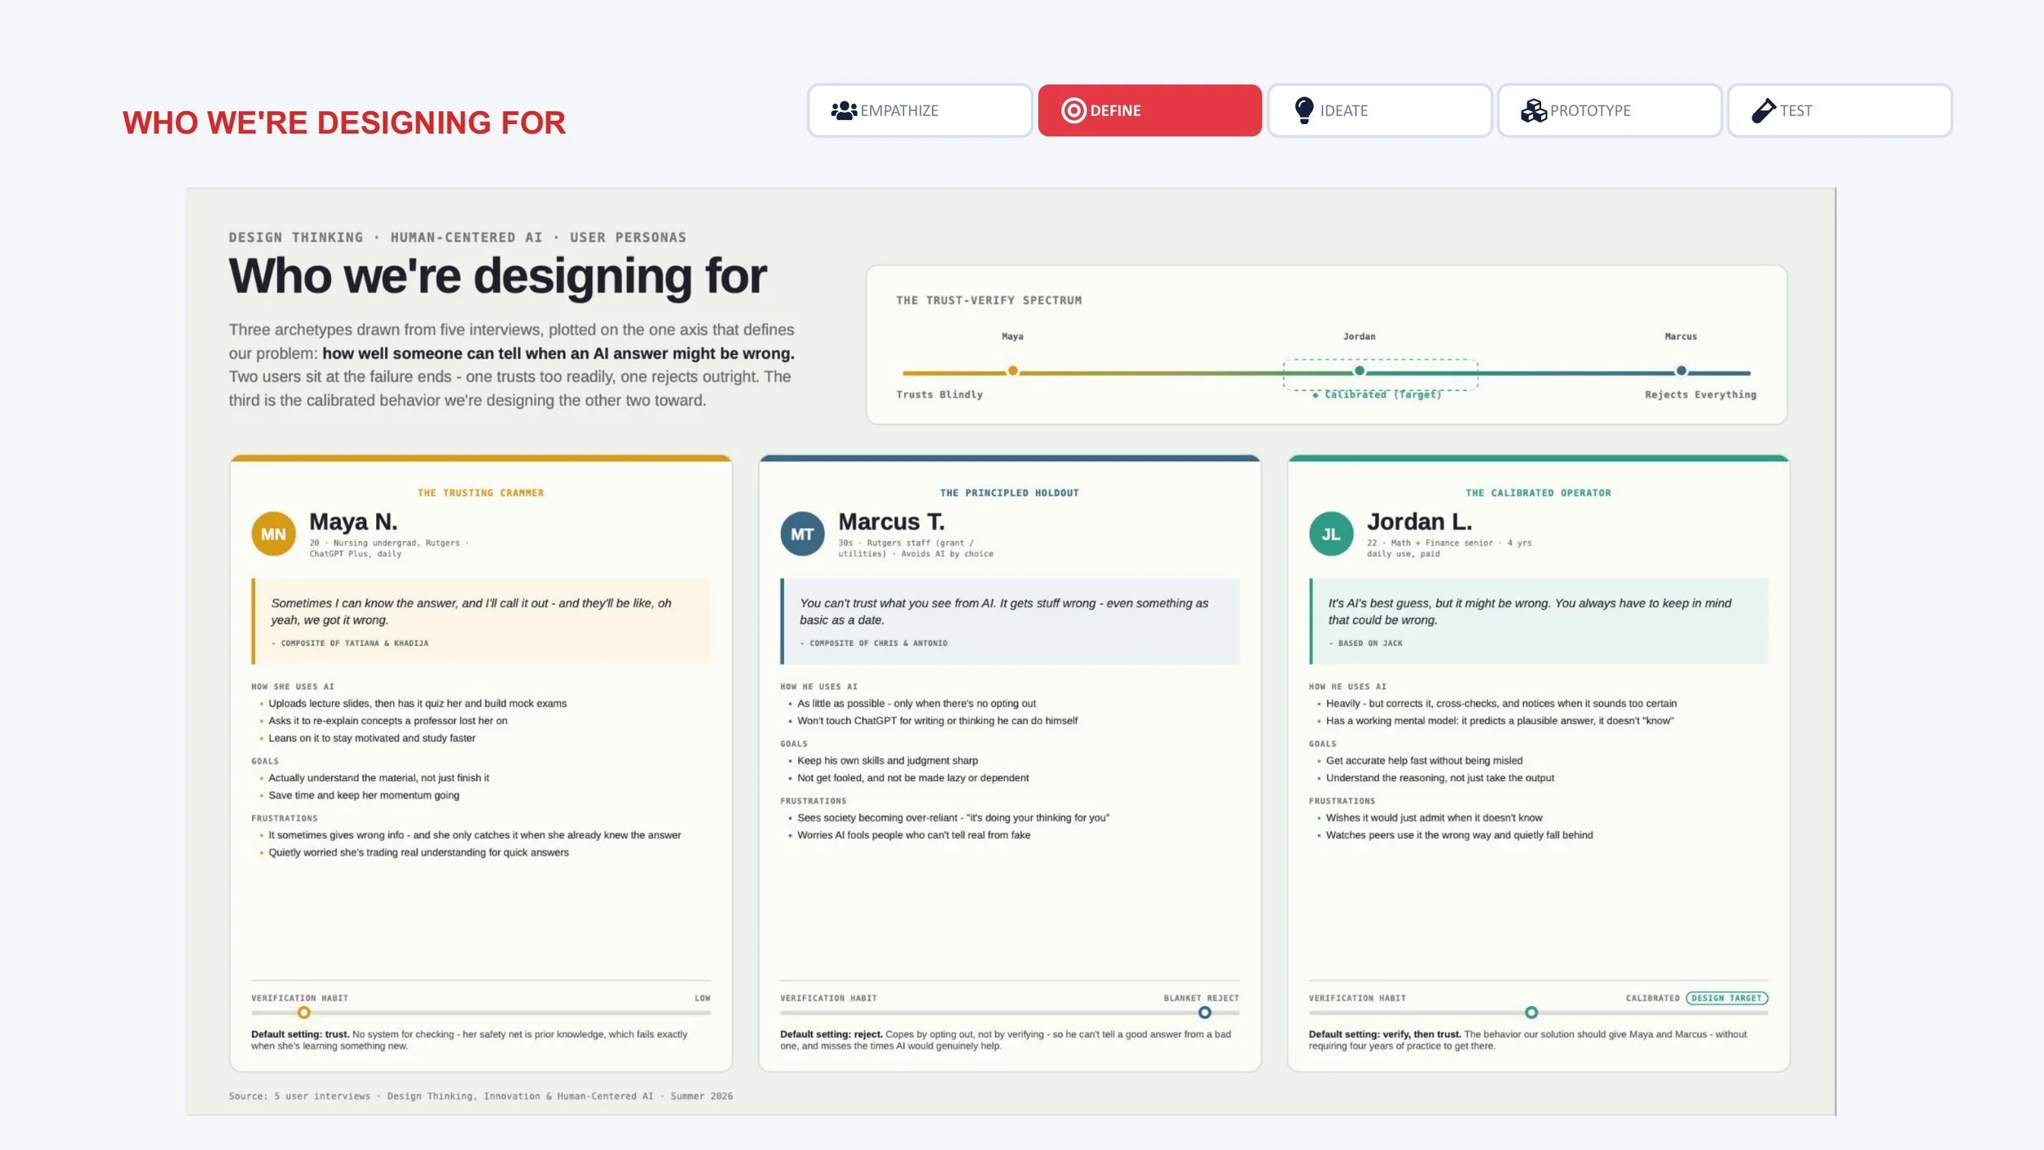Open the IDEATE stage tab

[1380, 110]
